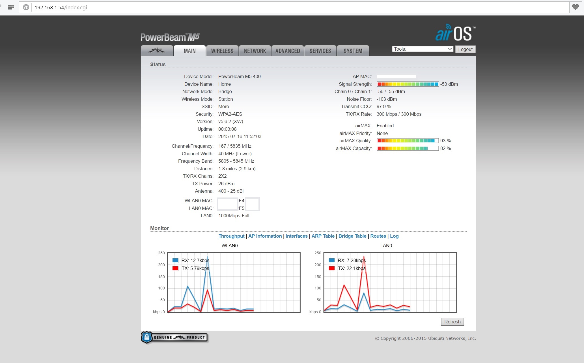
Task: Click the browser apps grid icon
Action: tap(11, 7)
